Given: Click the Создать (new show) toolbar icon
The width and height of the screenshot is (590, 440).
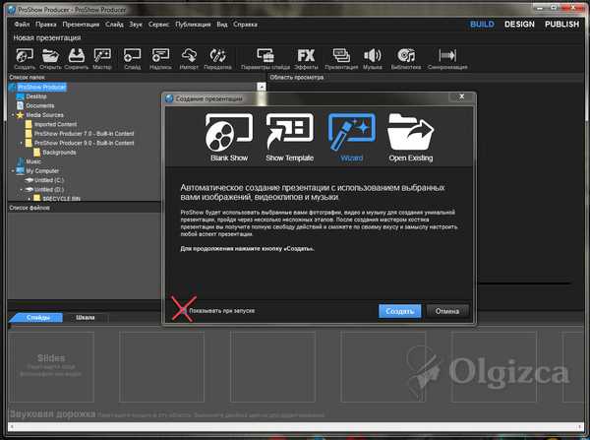Looking at the screenshot, I should tap(25, 59).
